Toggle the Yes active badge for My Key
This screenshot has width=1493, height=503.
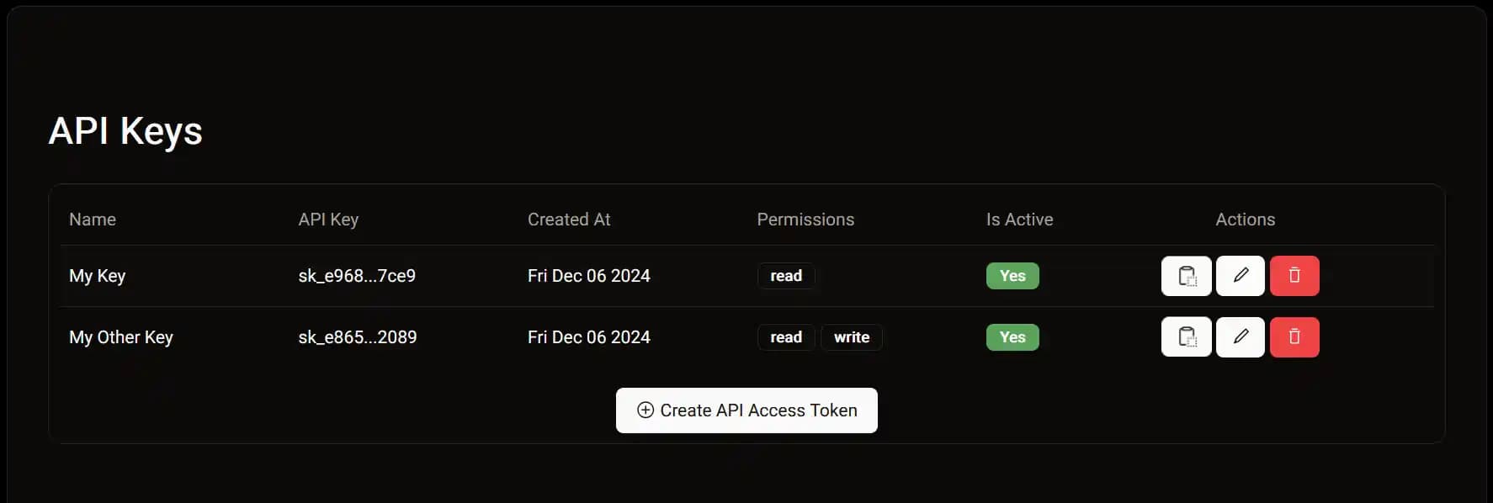[x=1012, y=275]
